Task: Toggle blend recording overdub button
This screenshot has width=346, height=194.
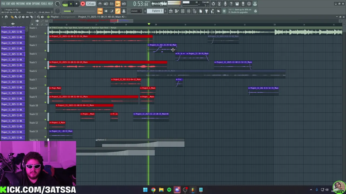Action: [x=118, y=4]
